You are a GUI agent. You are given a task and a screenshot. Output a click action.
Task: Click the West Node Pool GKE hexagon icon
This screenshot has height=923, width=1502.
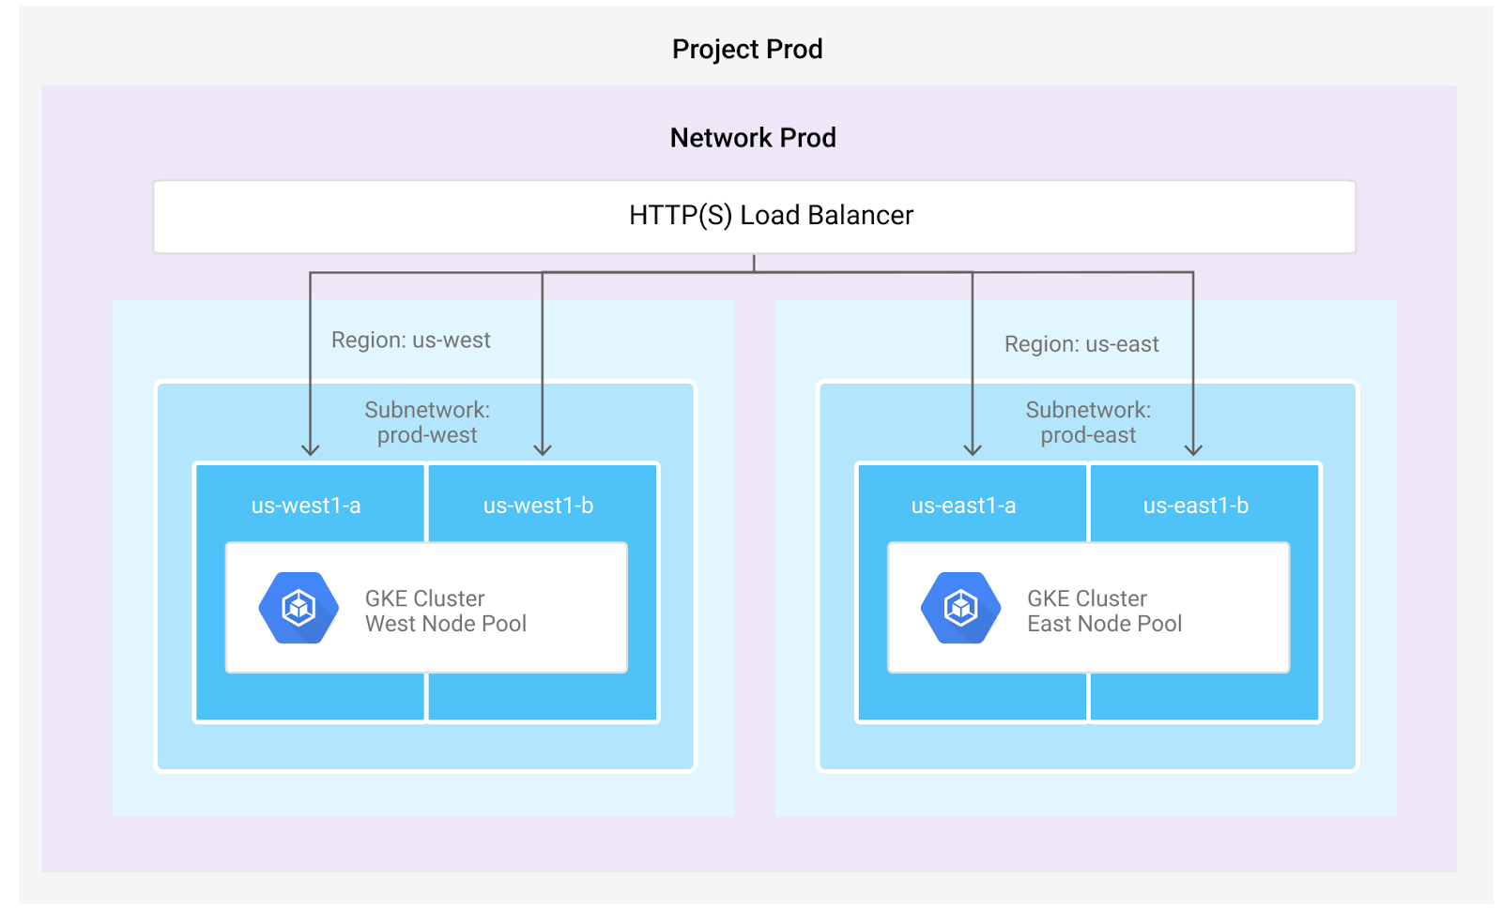[299, 608]
